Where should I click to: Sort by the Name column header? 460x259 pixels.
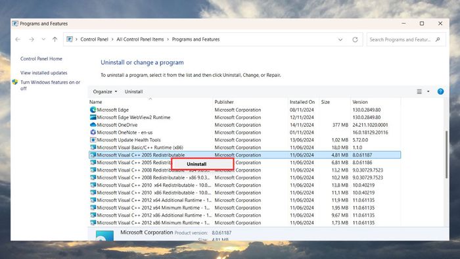(96, 102)
